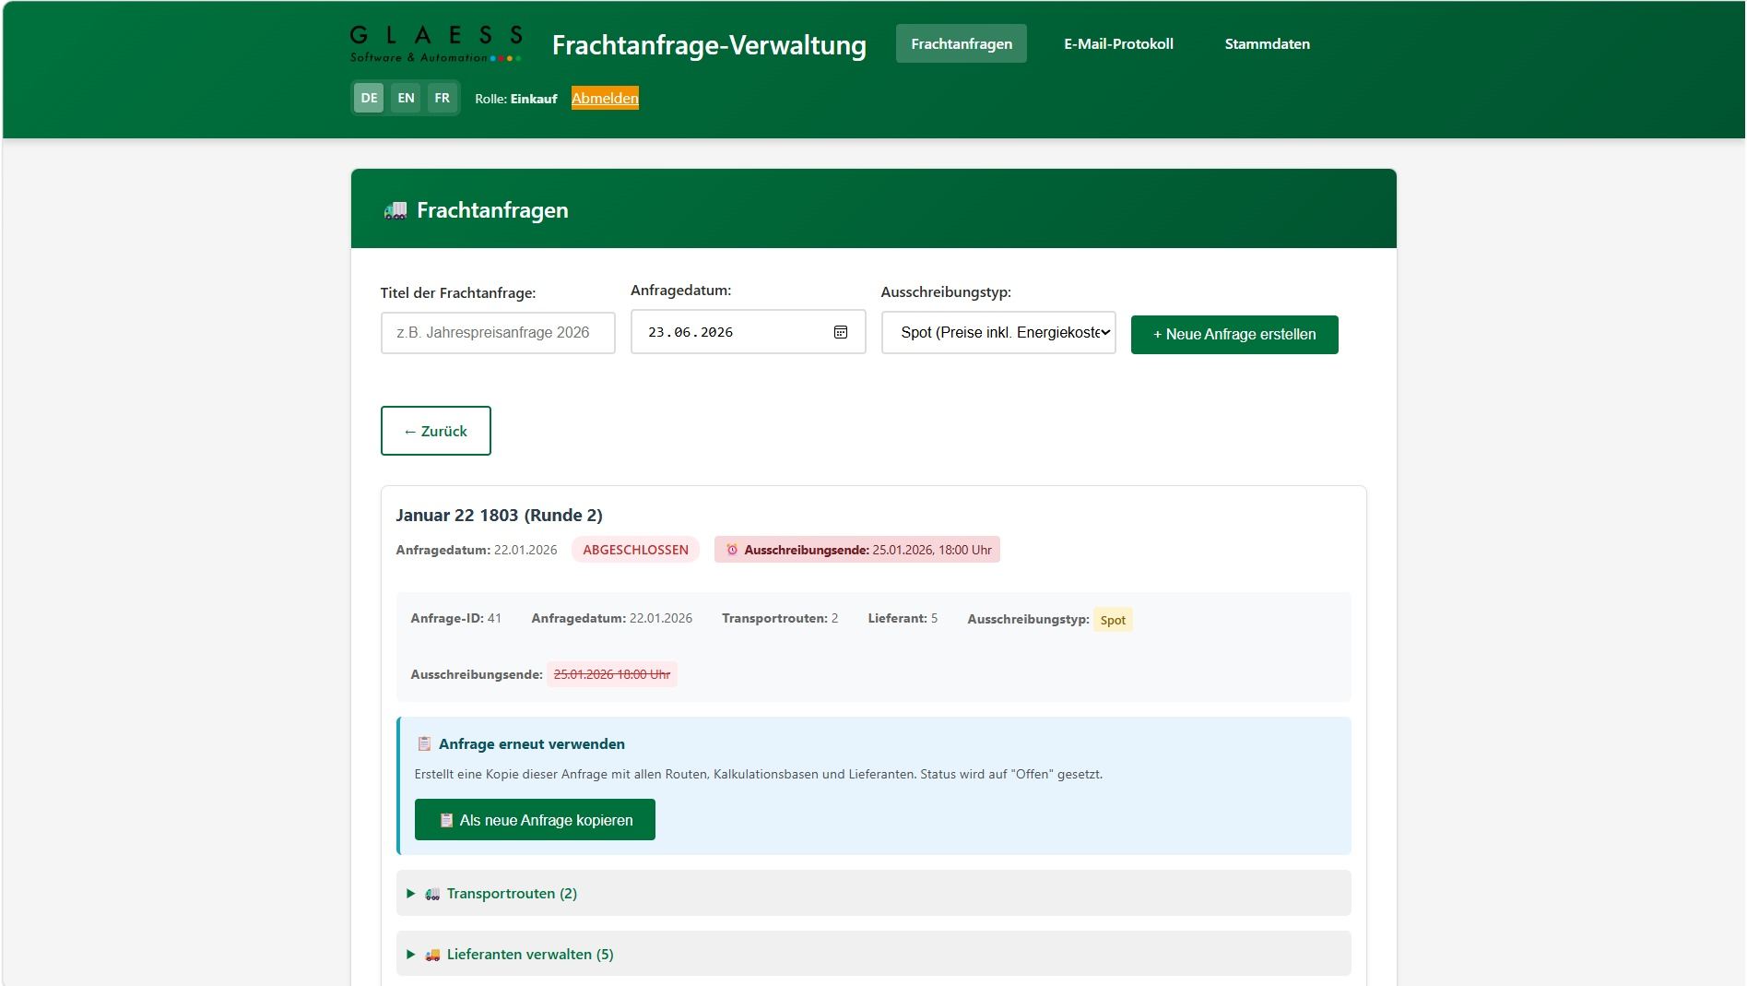
Task: Click Als neue Anfrage kopieren button
Action: coord(535,819)
